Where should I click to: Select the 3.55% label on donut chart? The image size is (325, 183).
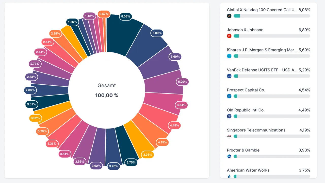(x=80, y=162)
